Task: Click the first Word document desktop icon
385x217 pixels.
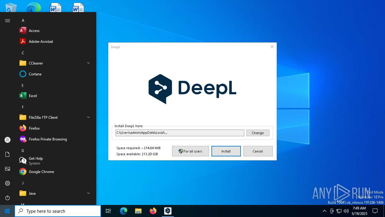Action: pyautogui.click(x=56, y=7)
